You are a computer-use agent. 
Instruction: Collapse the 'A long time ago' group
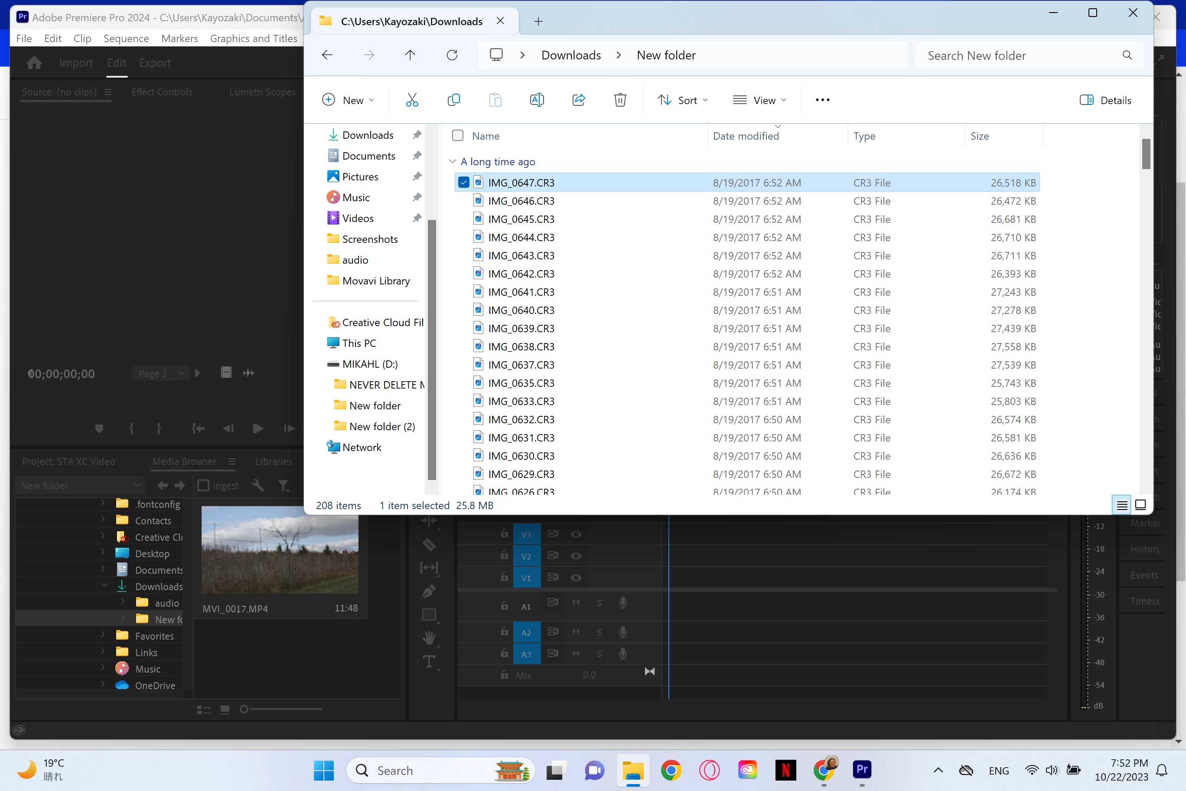452,161
